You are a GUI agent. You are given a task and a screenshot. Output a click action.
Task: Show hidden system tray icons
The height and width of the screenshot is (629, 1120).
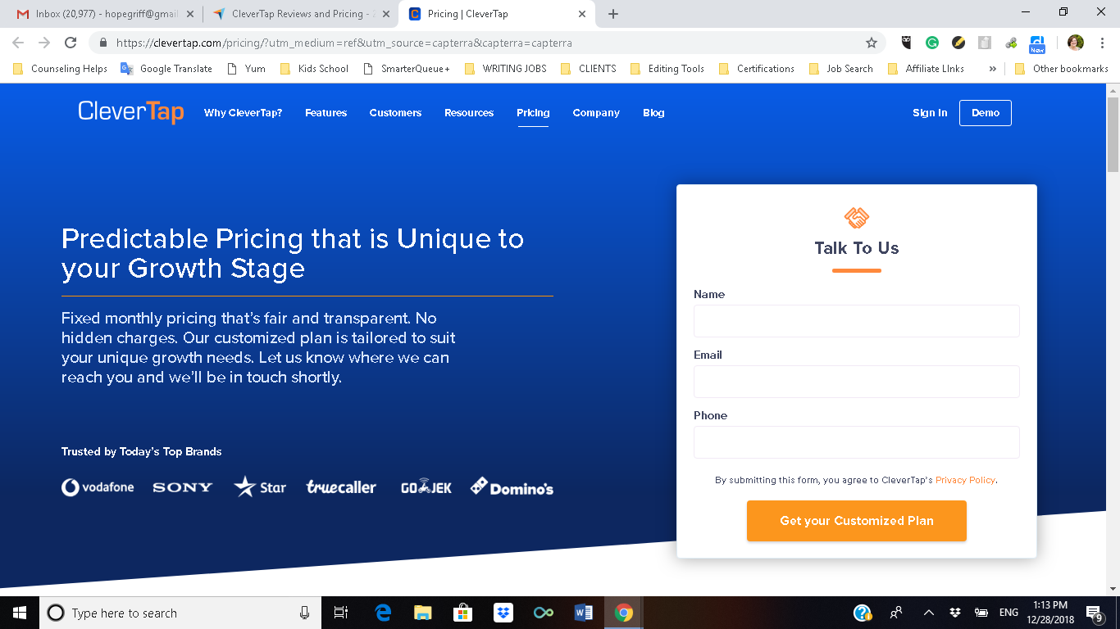tap(928, 613)
